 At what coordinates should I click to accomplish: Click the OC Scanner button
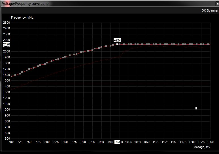coord(210,10)
